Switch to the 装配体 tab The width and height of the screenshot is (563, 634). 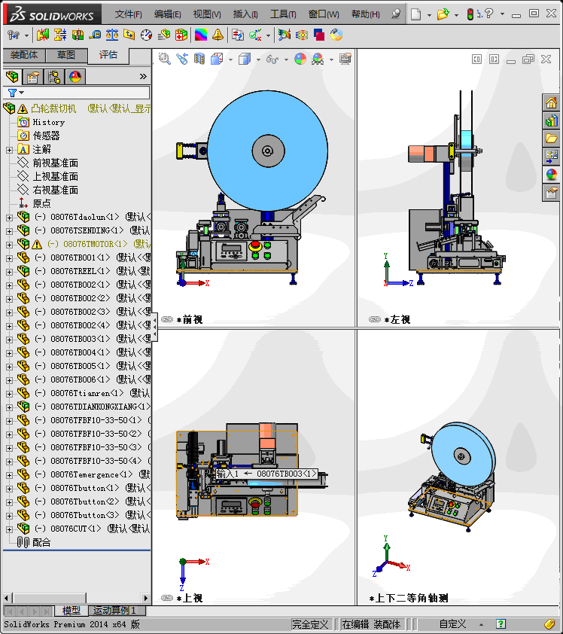click(x=24, y=55)
